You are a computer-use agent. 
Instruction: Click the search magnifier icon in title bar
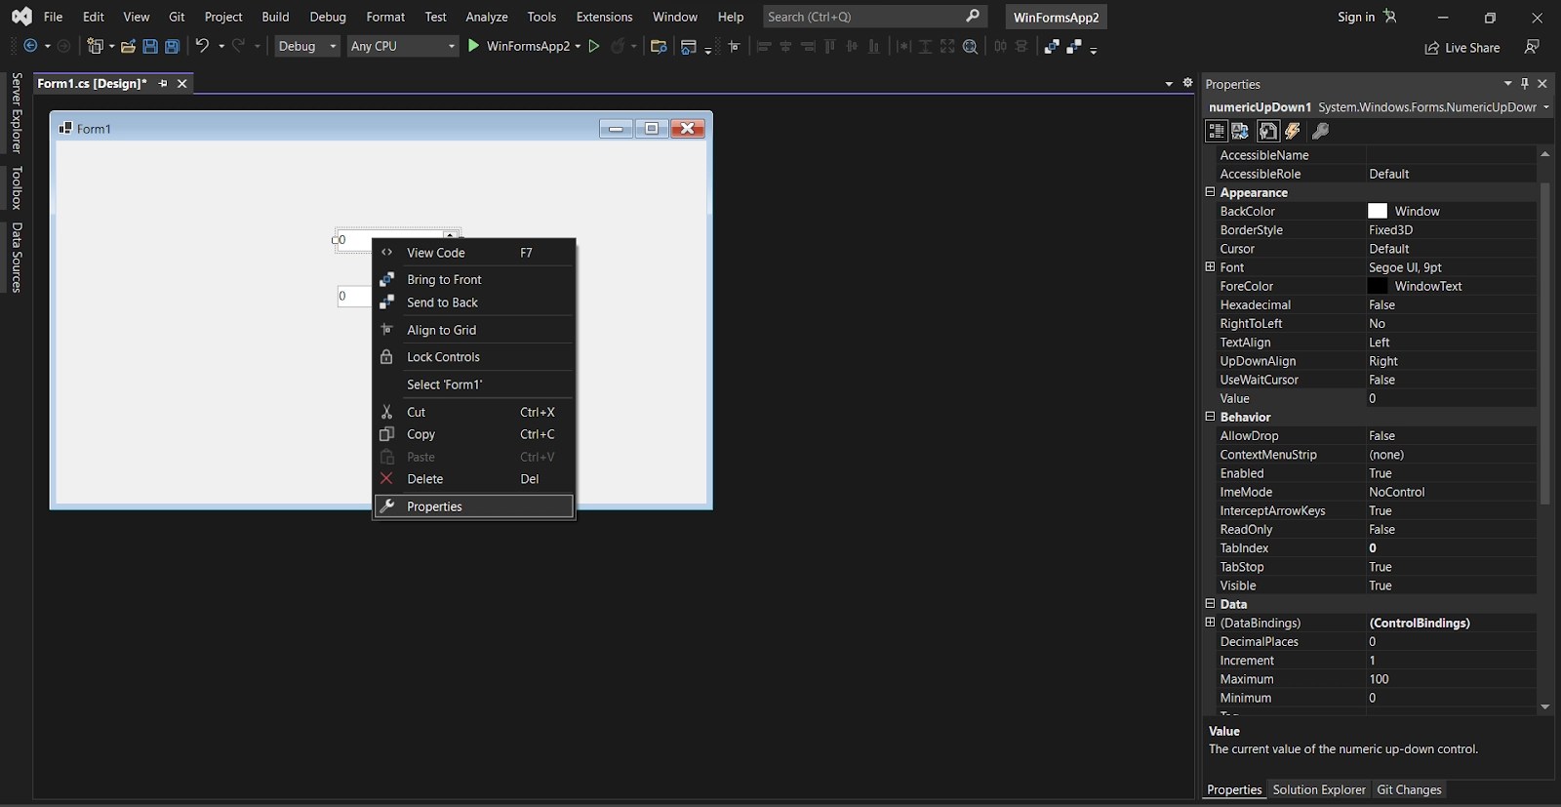pyautogui.click(x=973, y=16)
